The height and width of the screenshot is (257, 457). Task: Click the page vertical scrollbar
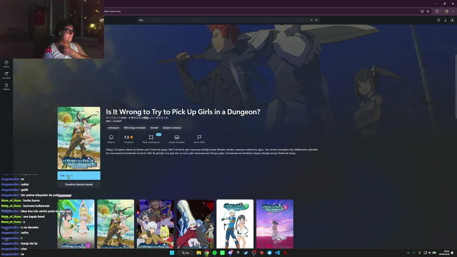tap(456, 86)
